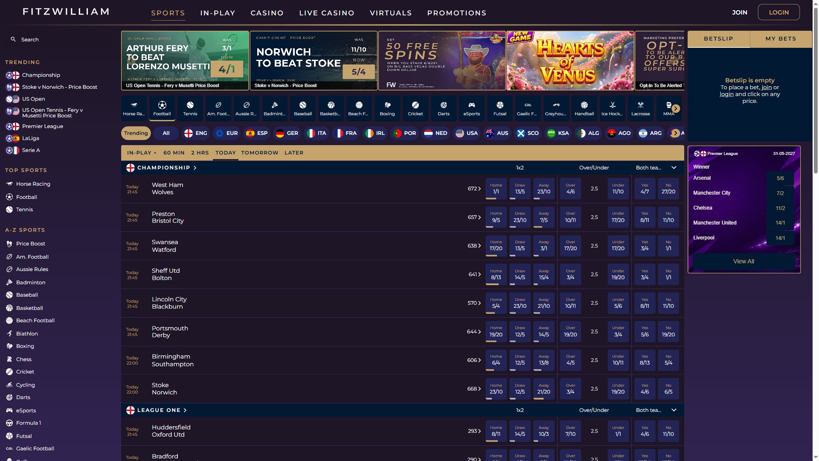Expand the Championship market dropdown chevron
Viewport: 819px width, 461px height.
pos(674,168)
